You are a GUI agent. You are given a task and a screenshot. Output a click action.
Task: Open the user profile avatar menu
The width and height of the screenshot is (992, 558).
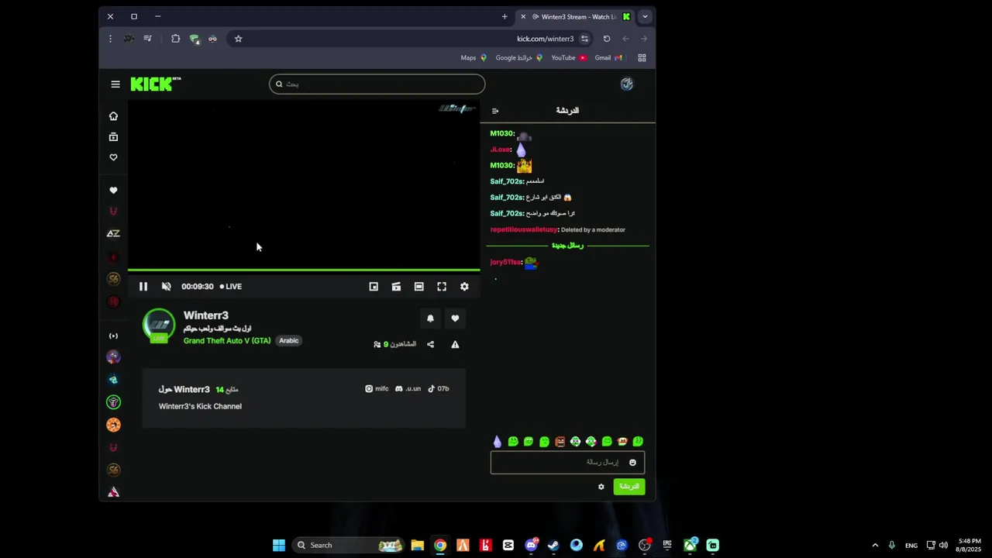(626, 84)
